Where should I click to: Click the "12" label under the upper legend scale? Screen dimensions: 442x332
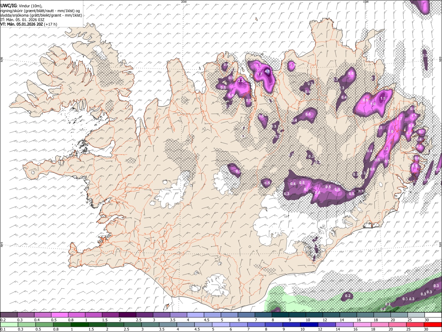click(325, 320)
